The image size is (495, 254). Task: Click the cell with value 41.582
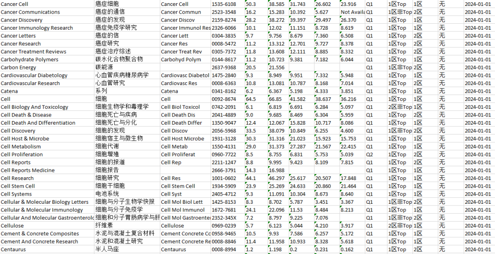299,99
